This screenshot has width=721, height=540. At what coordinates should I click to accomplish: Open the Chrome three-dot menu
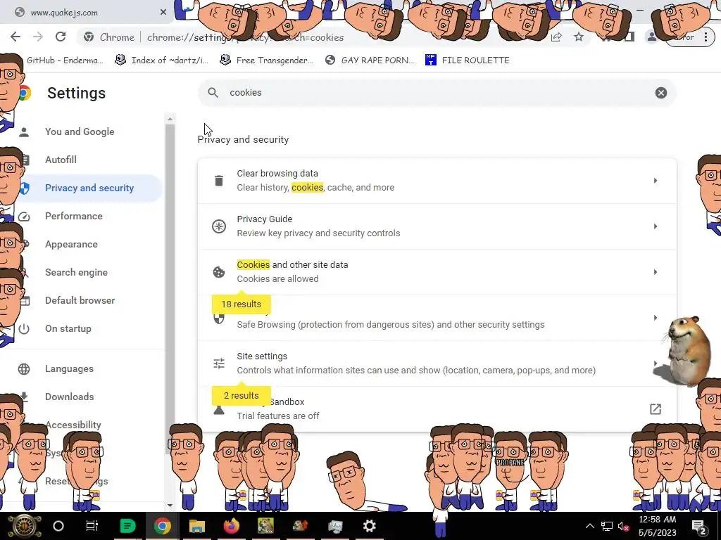(x=706, y=37)
